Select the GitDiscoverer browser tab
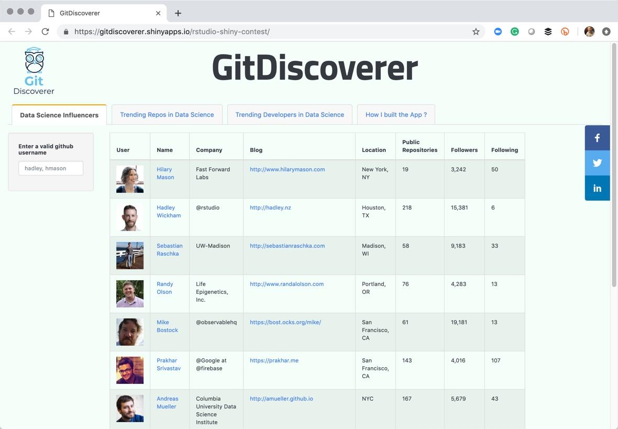618x429 pixels. [103, 13]
